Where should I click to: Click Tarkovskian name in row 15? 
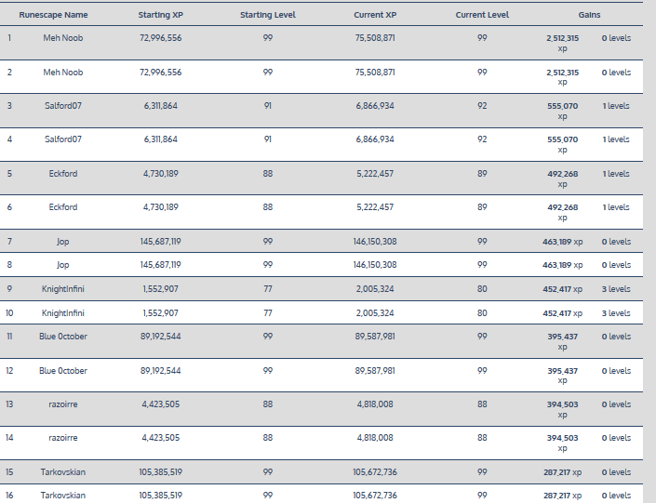[x=63, y=472]
